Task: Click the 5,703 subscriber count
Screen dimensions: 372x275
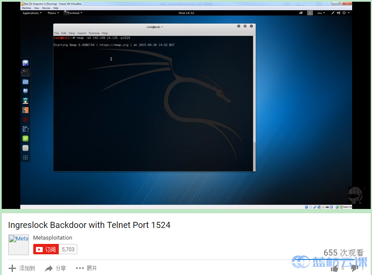Action: click(68, 250)
